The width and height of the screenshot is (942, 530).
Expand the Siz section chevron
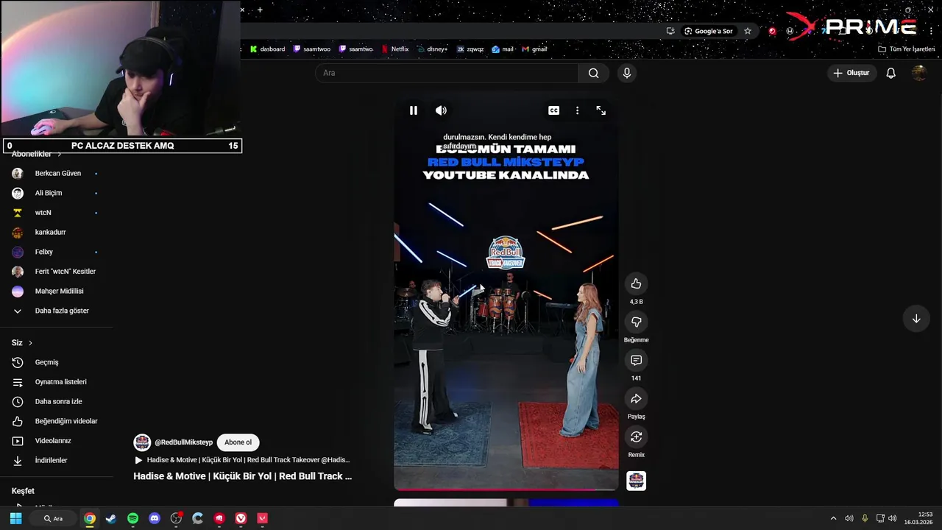tap(30, 343)
